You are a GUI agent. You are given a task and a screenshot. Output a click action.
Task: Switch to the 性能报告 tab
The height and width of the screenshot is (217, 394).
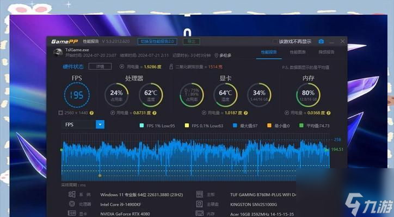269,52
